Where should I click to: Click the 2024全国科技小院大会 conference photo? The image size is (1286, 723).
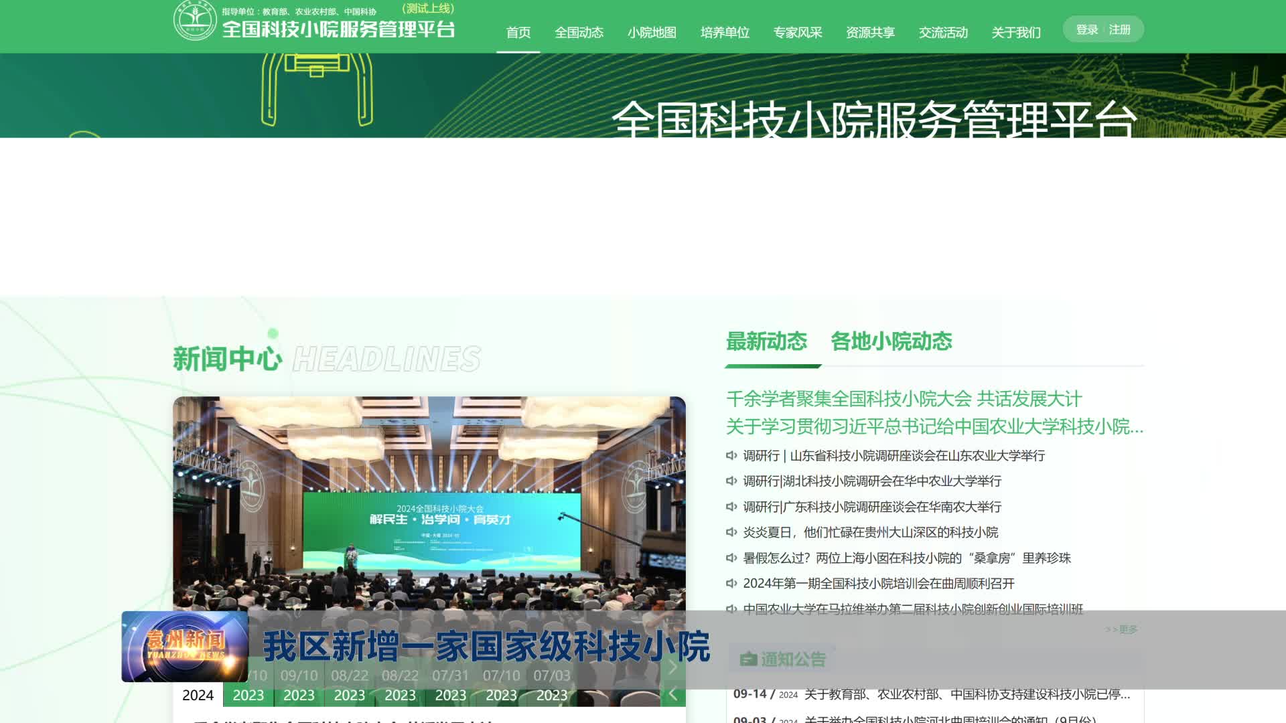(x=429, y=503)
